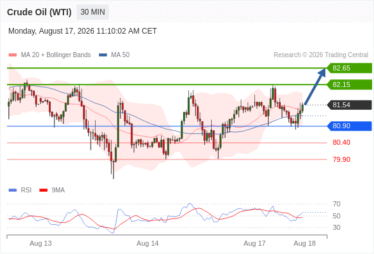Click the 80.40 red support value

341,143
